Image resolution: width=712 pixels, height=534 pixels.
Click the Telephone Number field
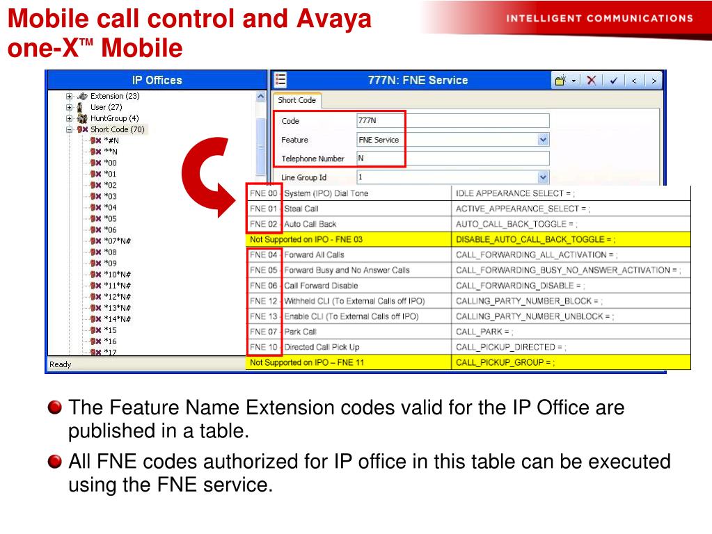[452, 159]
